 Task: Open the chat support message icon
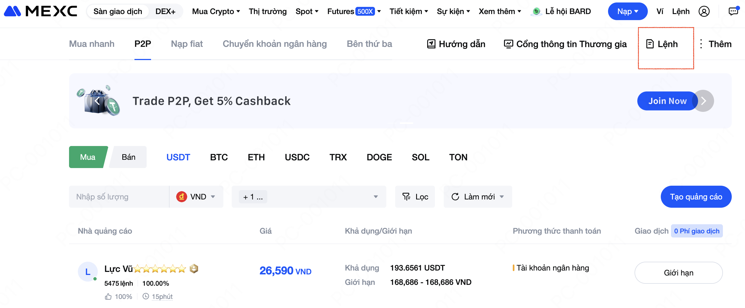tap(733, 11)
